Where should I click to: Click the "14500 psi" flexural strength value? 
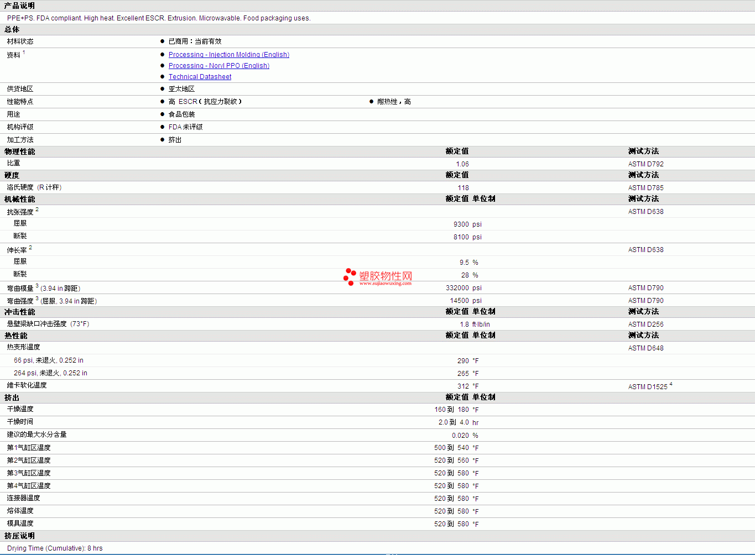pos(466,301)
